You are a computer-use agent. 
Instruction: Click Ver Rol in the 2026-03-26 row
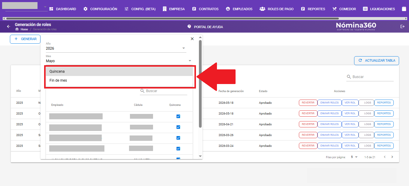pos(350,135)
